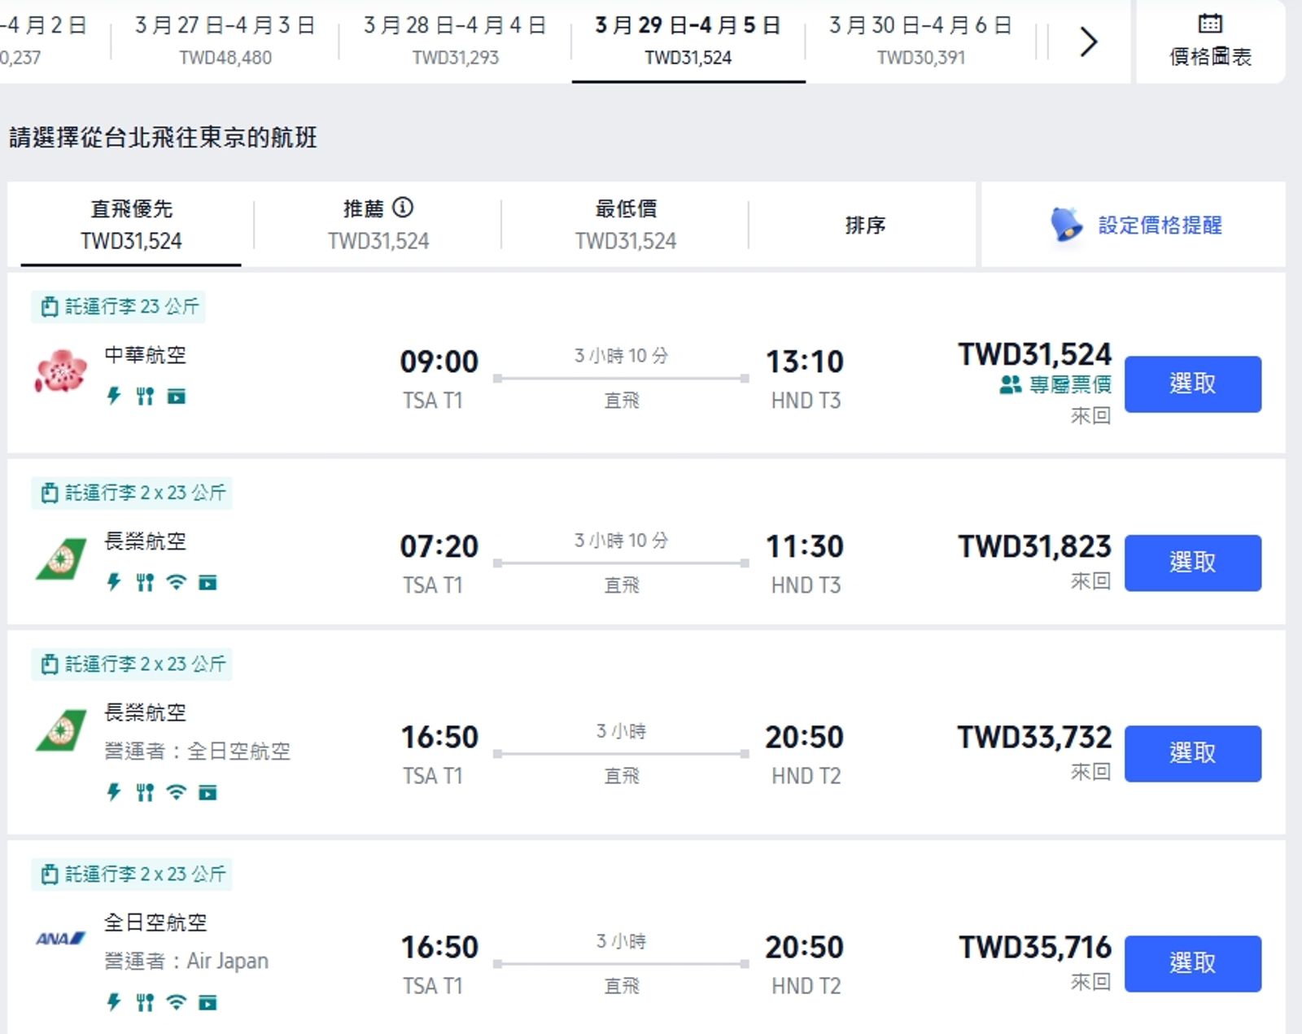
Task: Select the 3月30日-4月6日 date tab
Action: tap(920, 41)
